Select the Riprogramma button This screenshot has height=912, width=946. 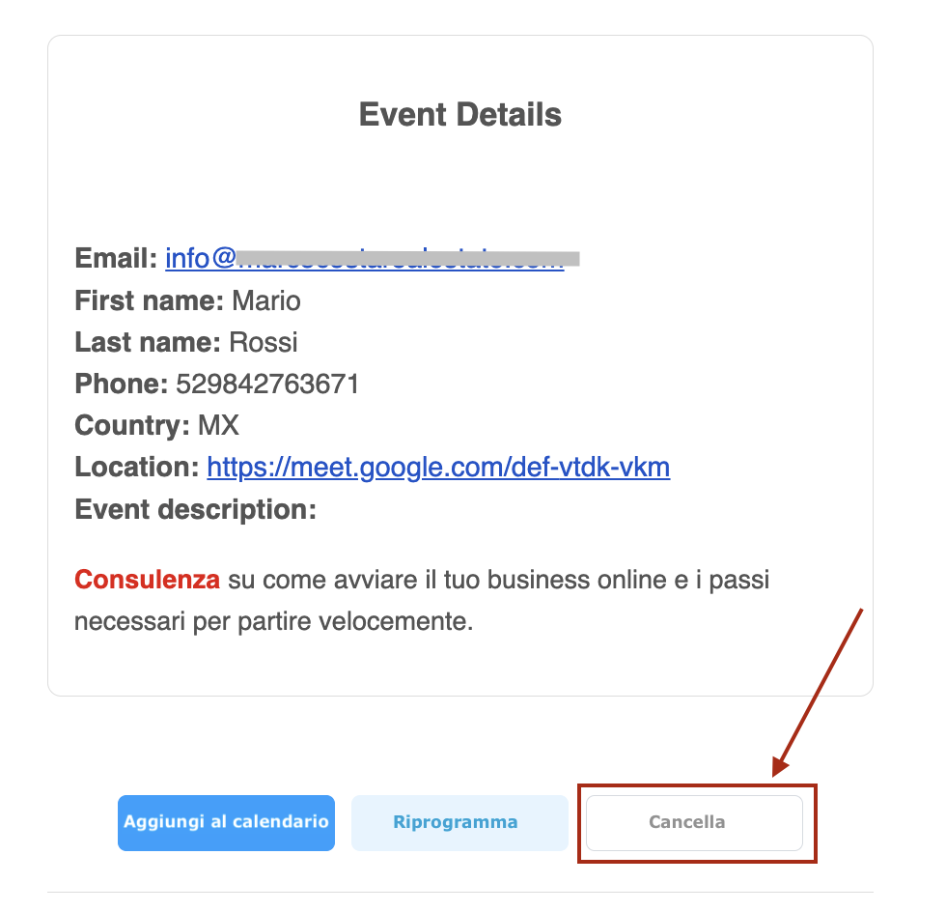click(459, 822)
